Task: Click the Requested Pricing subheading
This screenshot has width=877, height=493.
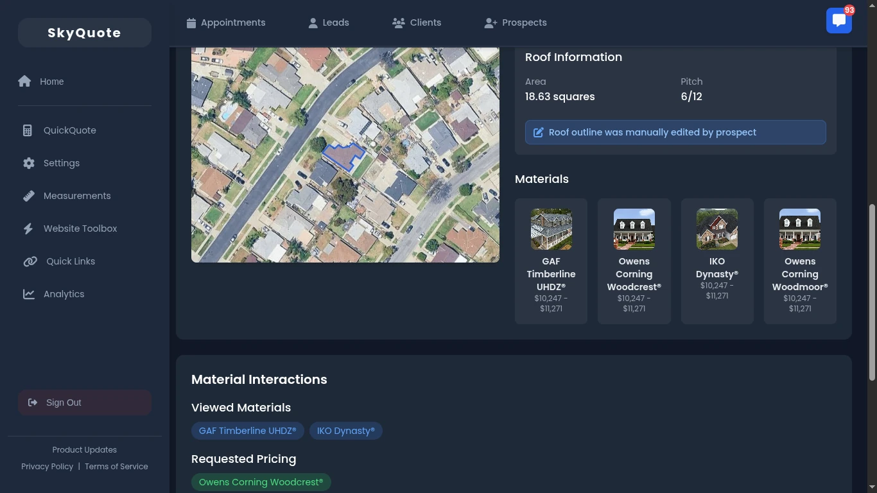Action: pyautogui.click(x=244, y=459)
